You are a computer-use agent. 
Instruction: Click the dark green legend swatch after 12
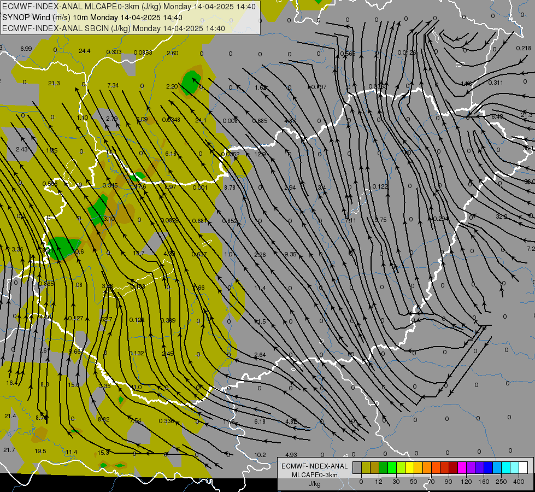(x=383, y=468)
